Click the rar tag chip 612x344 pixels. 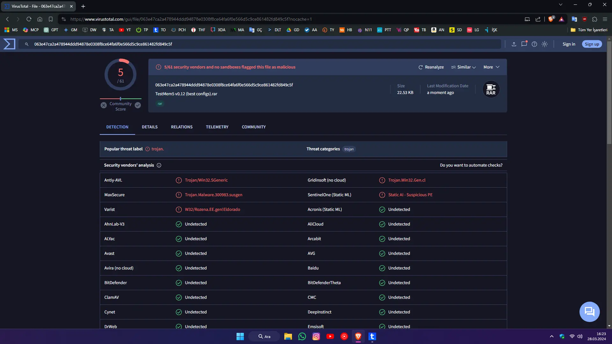160,104
